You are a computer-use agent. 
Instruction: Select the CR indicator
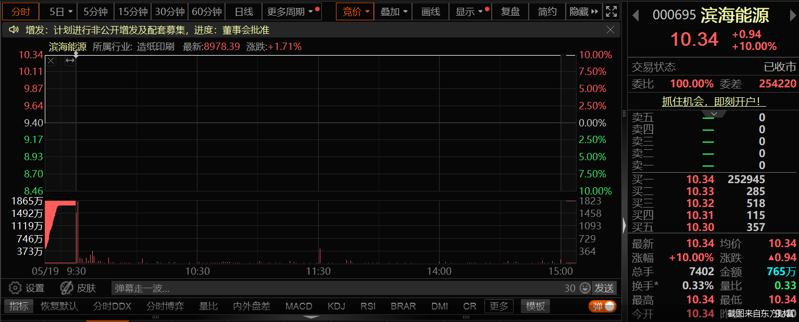tap(470, 306)
